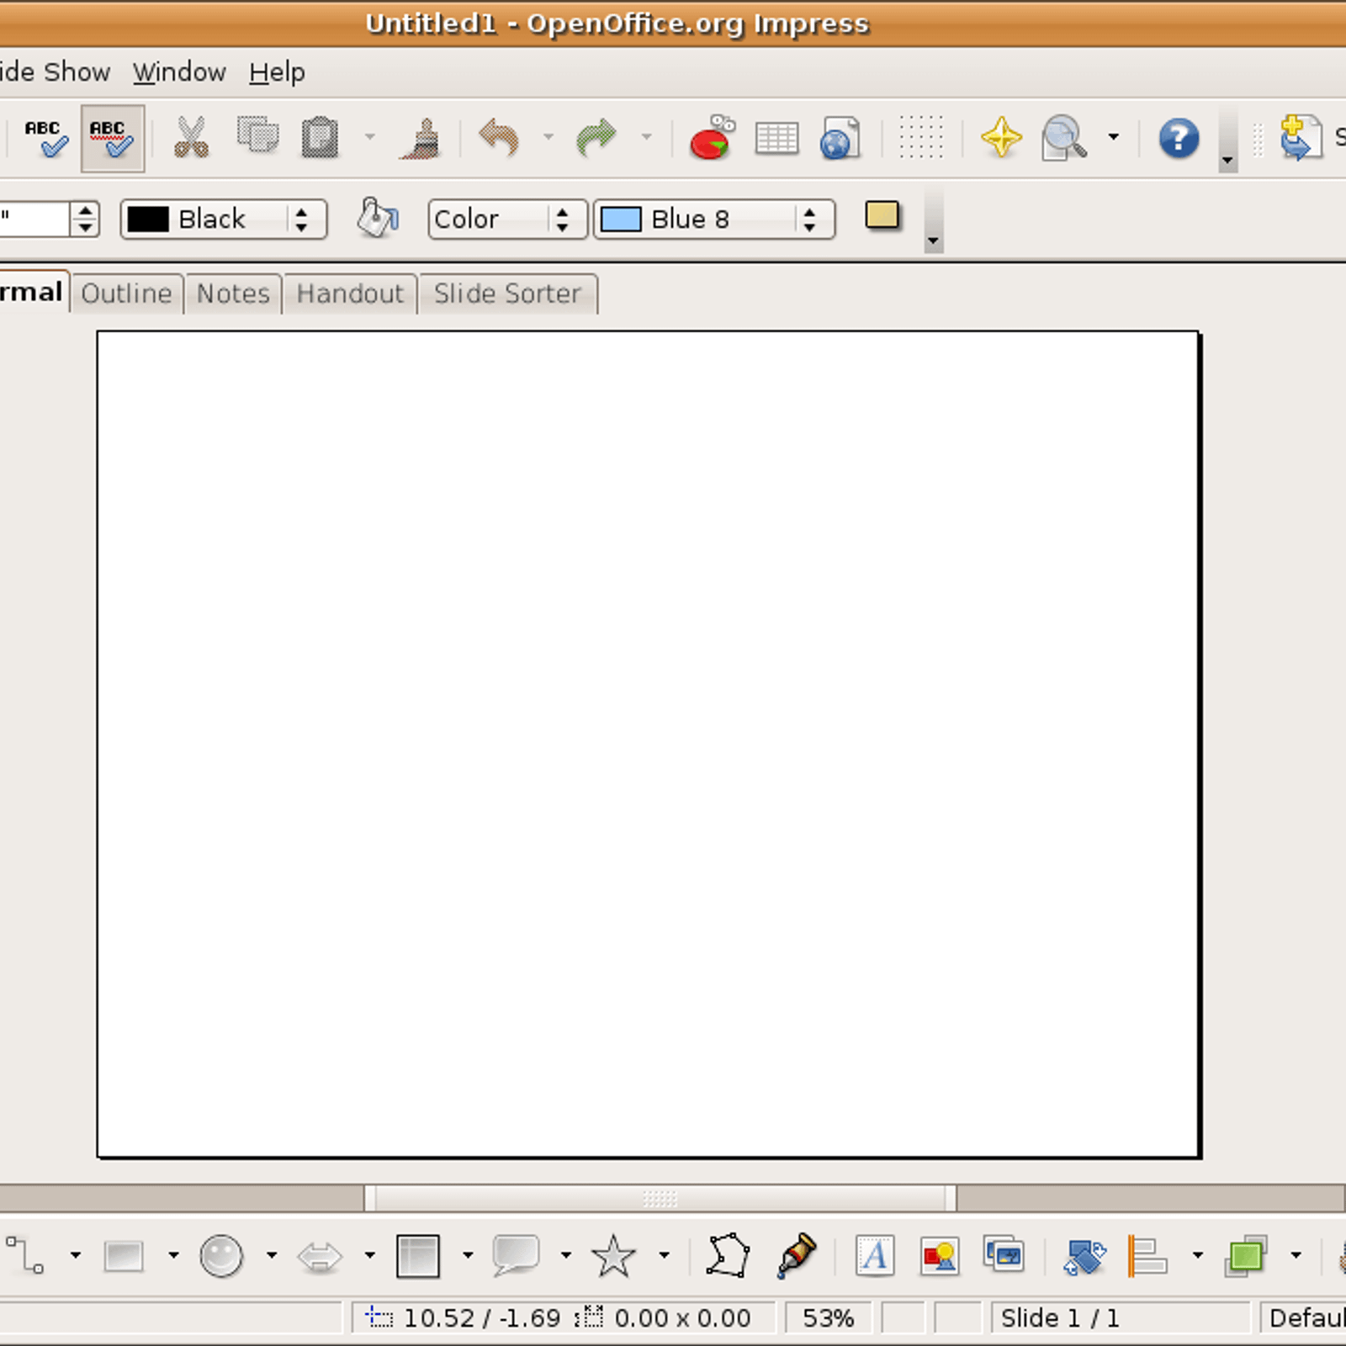Click the Blue 8 color swatch
Viewport: 1346px width, 1346px height.
point(621,219)
